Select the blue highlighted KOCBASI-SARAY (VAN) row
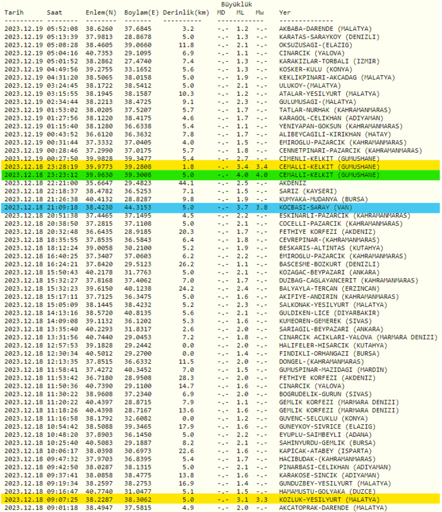 [221, 207]
